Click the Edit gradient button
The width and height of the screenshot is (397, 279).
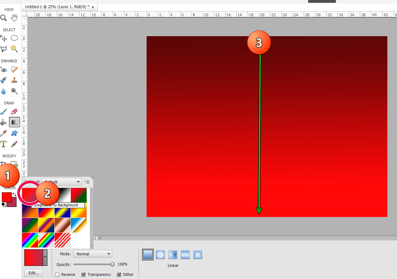[33, 273]
